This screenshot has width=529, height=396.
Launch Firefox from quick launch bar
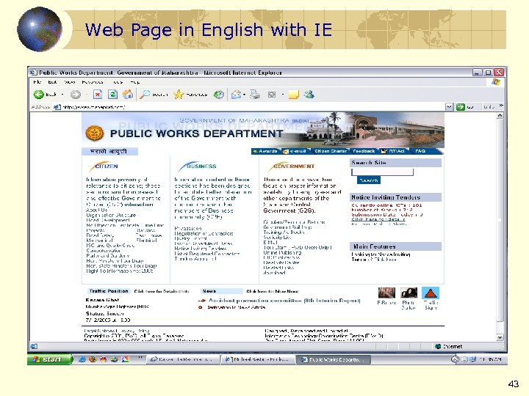[93, 359]
